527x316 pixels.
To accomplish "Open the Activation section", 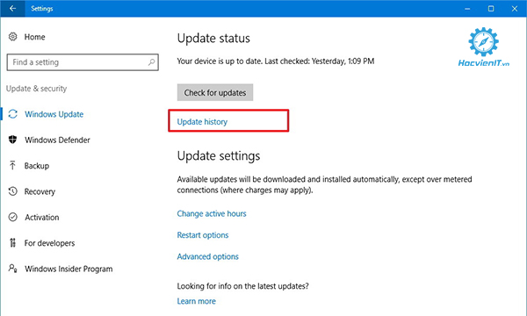I will [42, 218].
